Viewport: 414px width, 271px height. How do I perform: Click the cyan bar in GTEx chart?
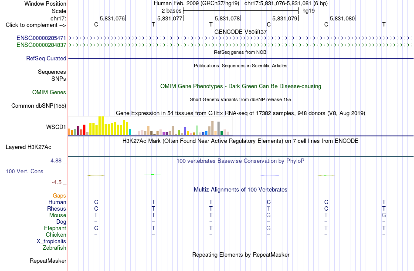pyautogui.click(x=130, y=132)
